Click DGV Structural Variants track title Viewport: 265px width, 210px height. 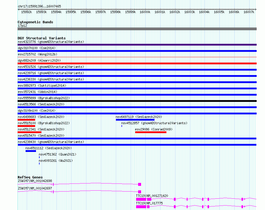[x=42, y=38]
